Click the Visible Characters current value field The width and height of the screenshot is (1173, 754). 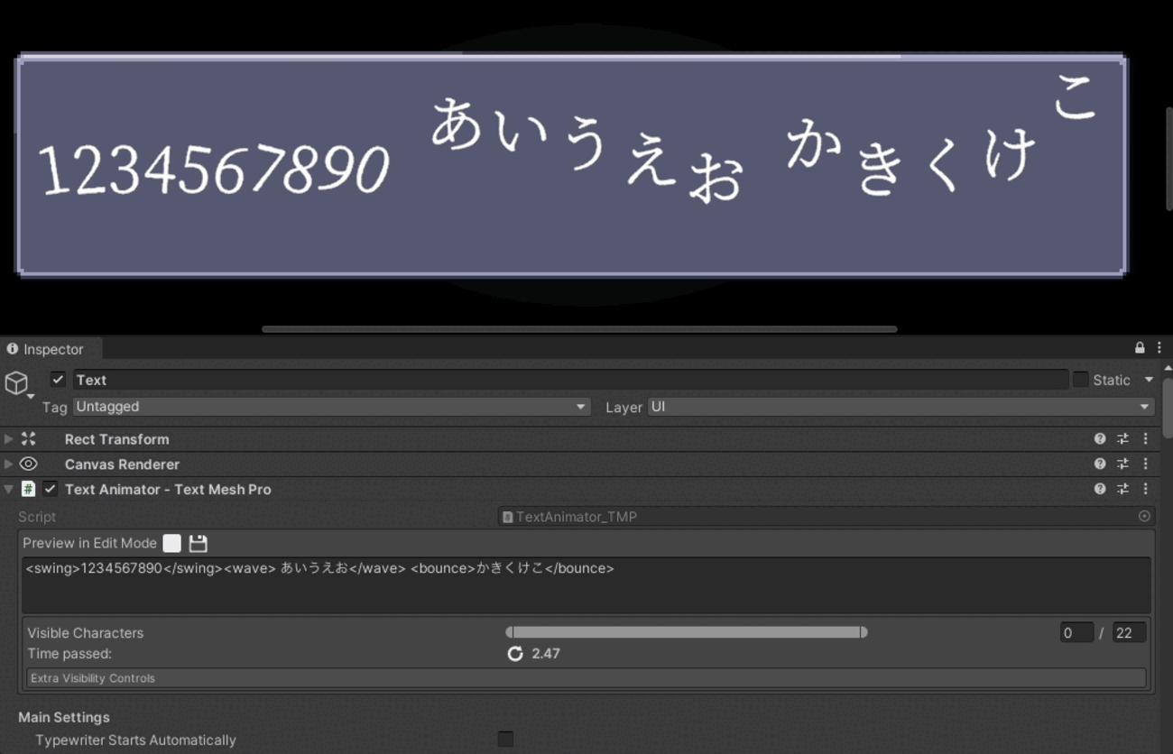point(1076,633)
